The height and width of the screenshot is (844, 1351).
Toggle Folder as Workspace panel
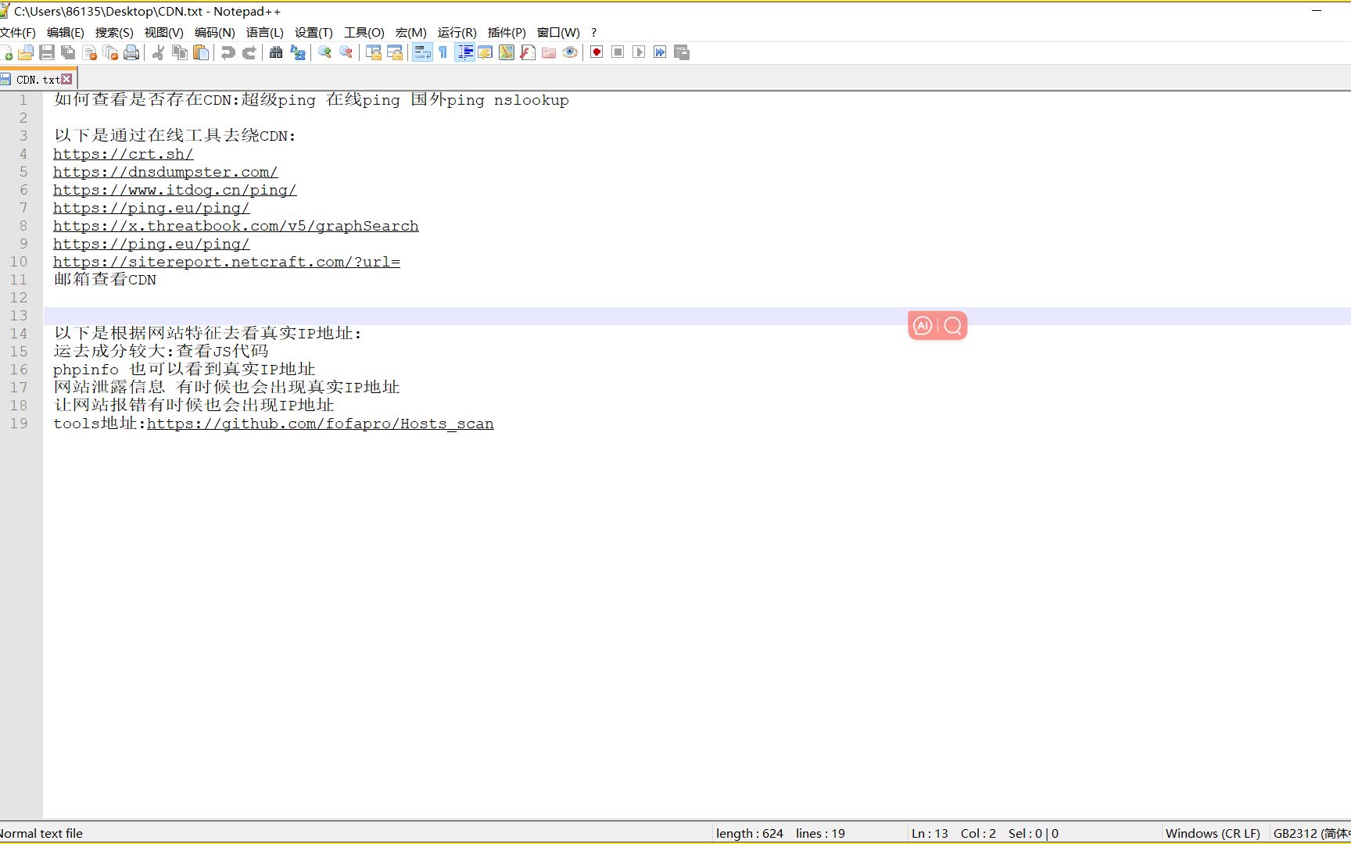point(549,52)
